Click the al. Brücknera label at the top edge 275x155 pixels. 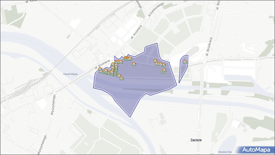coord(217,5)
